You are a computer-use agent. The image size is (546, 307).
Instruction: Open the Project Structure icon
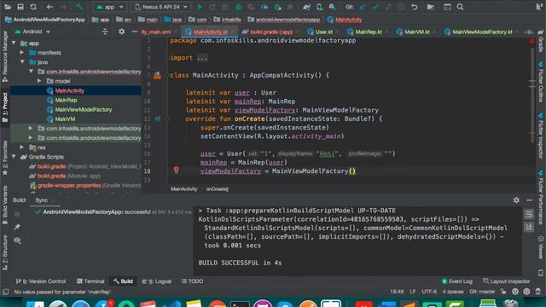pos(431,7)
